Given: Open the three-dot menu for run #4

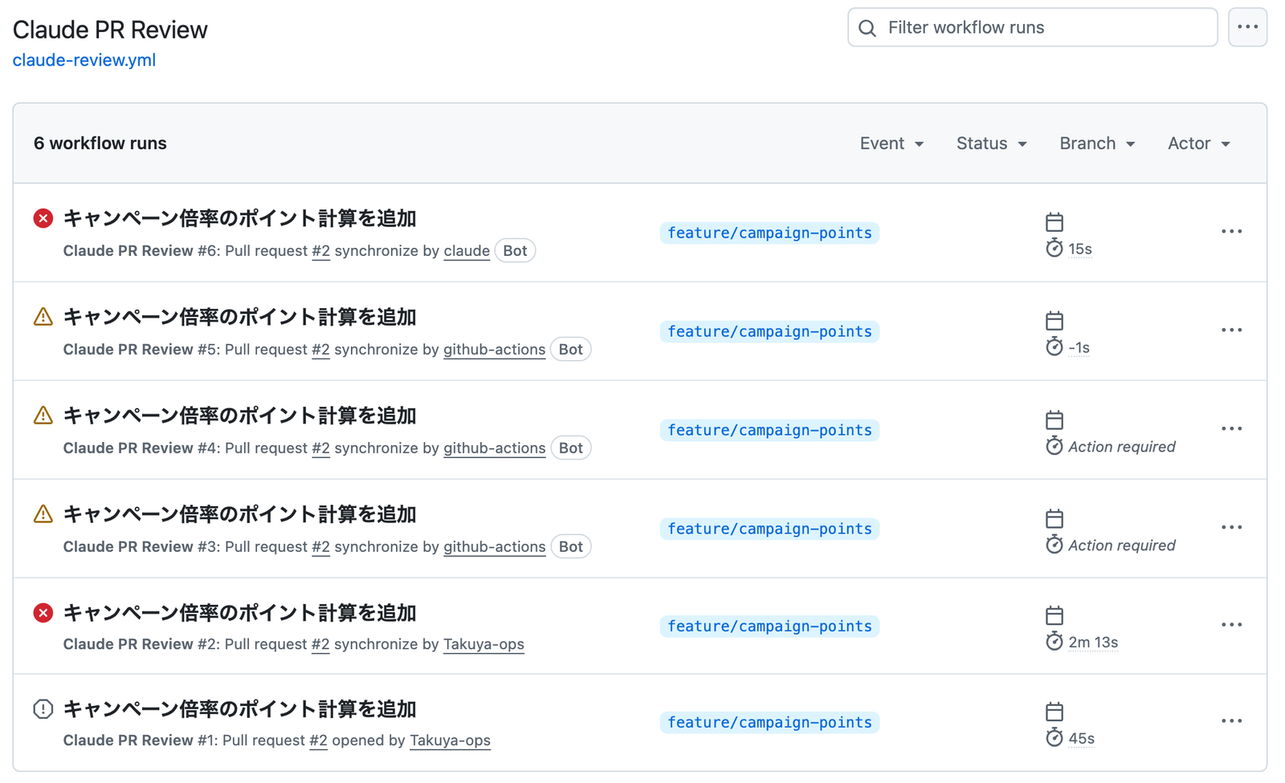Looking at the screenshot, I should click(x=1231, y=429).
